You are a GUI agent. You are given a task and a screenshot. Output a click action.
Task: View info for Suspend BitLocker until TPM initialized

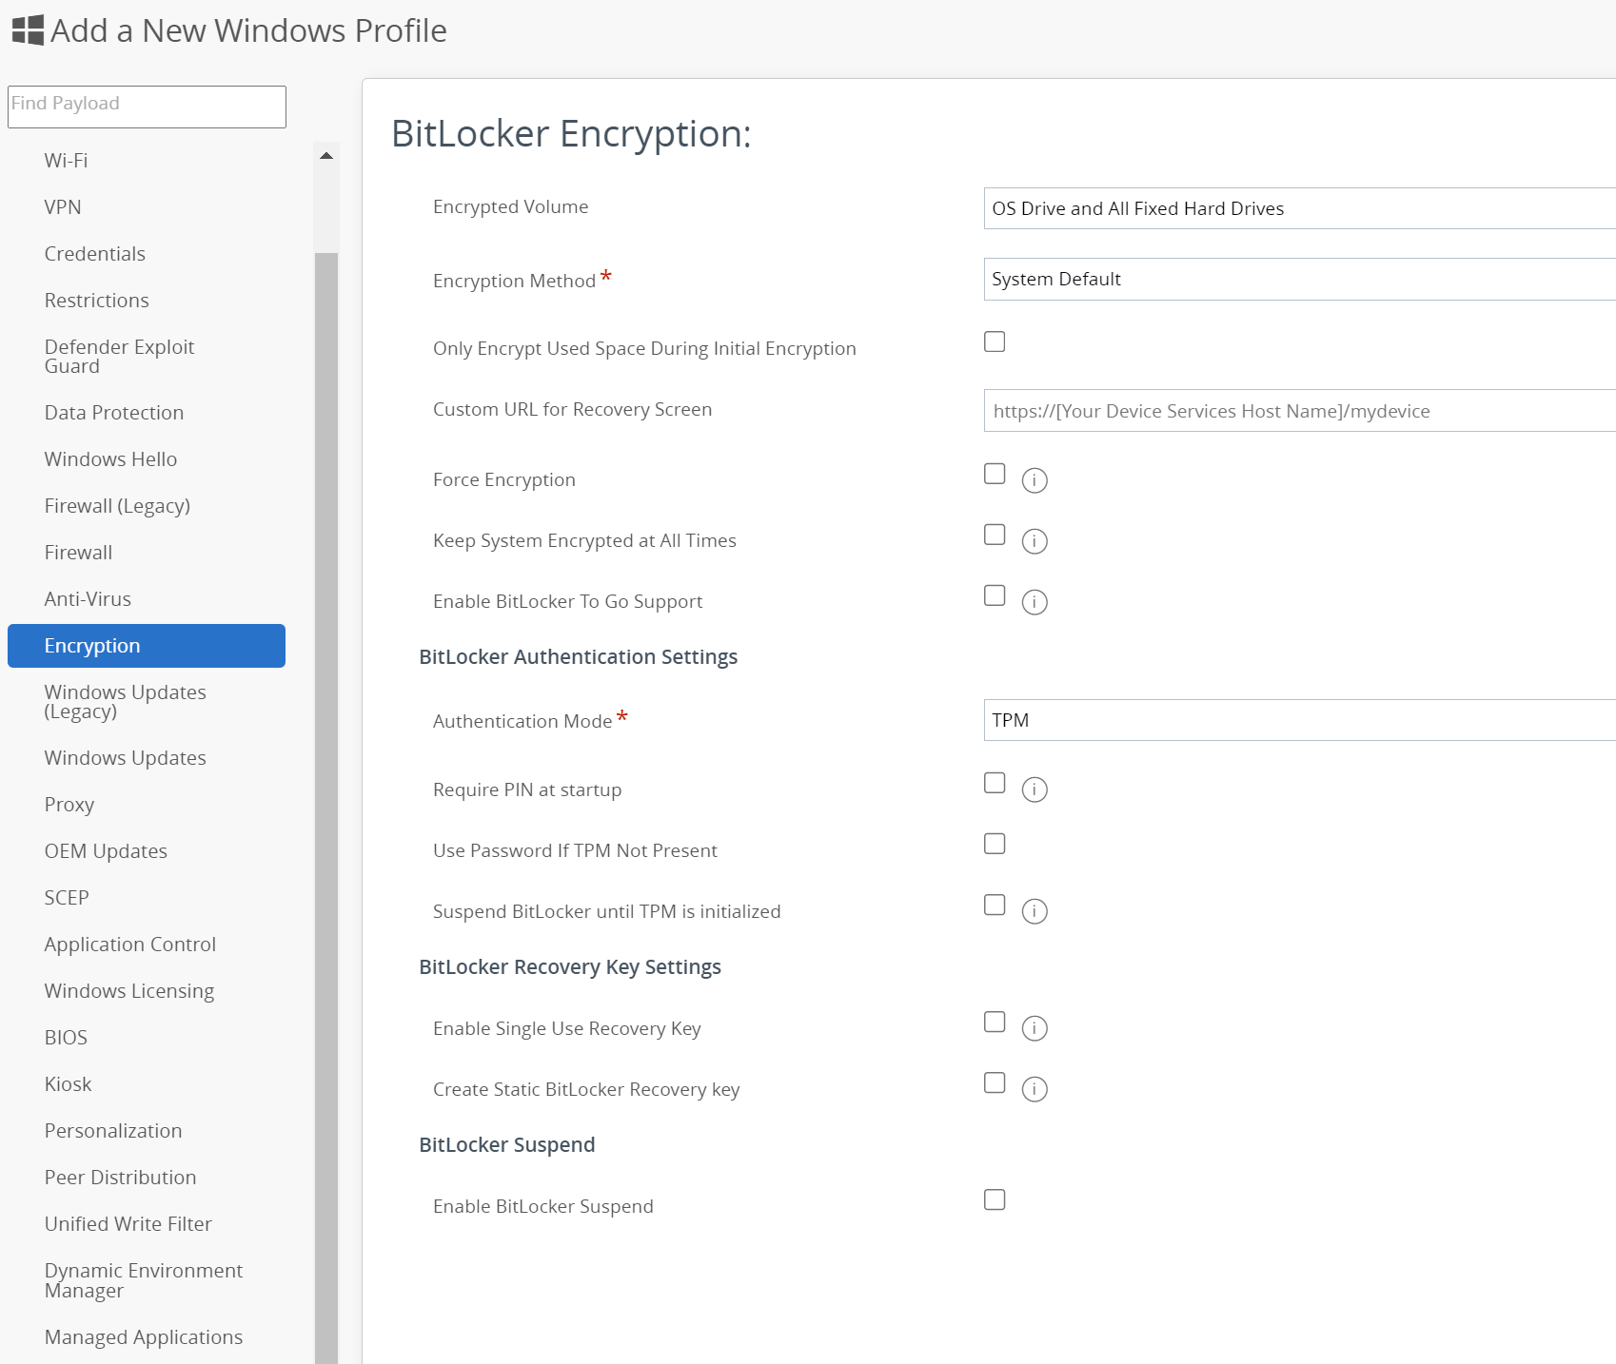(1034, 911)
